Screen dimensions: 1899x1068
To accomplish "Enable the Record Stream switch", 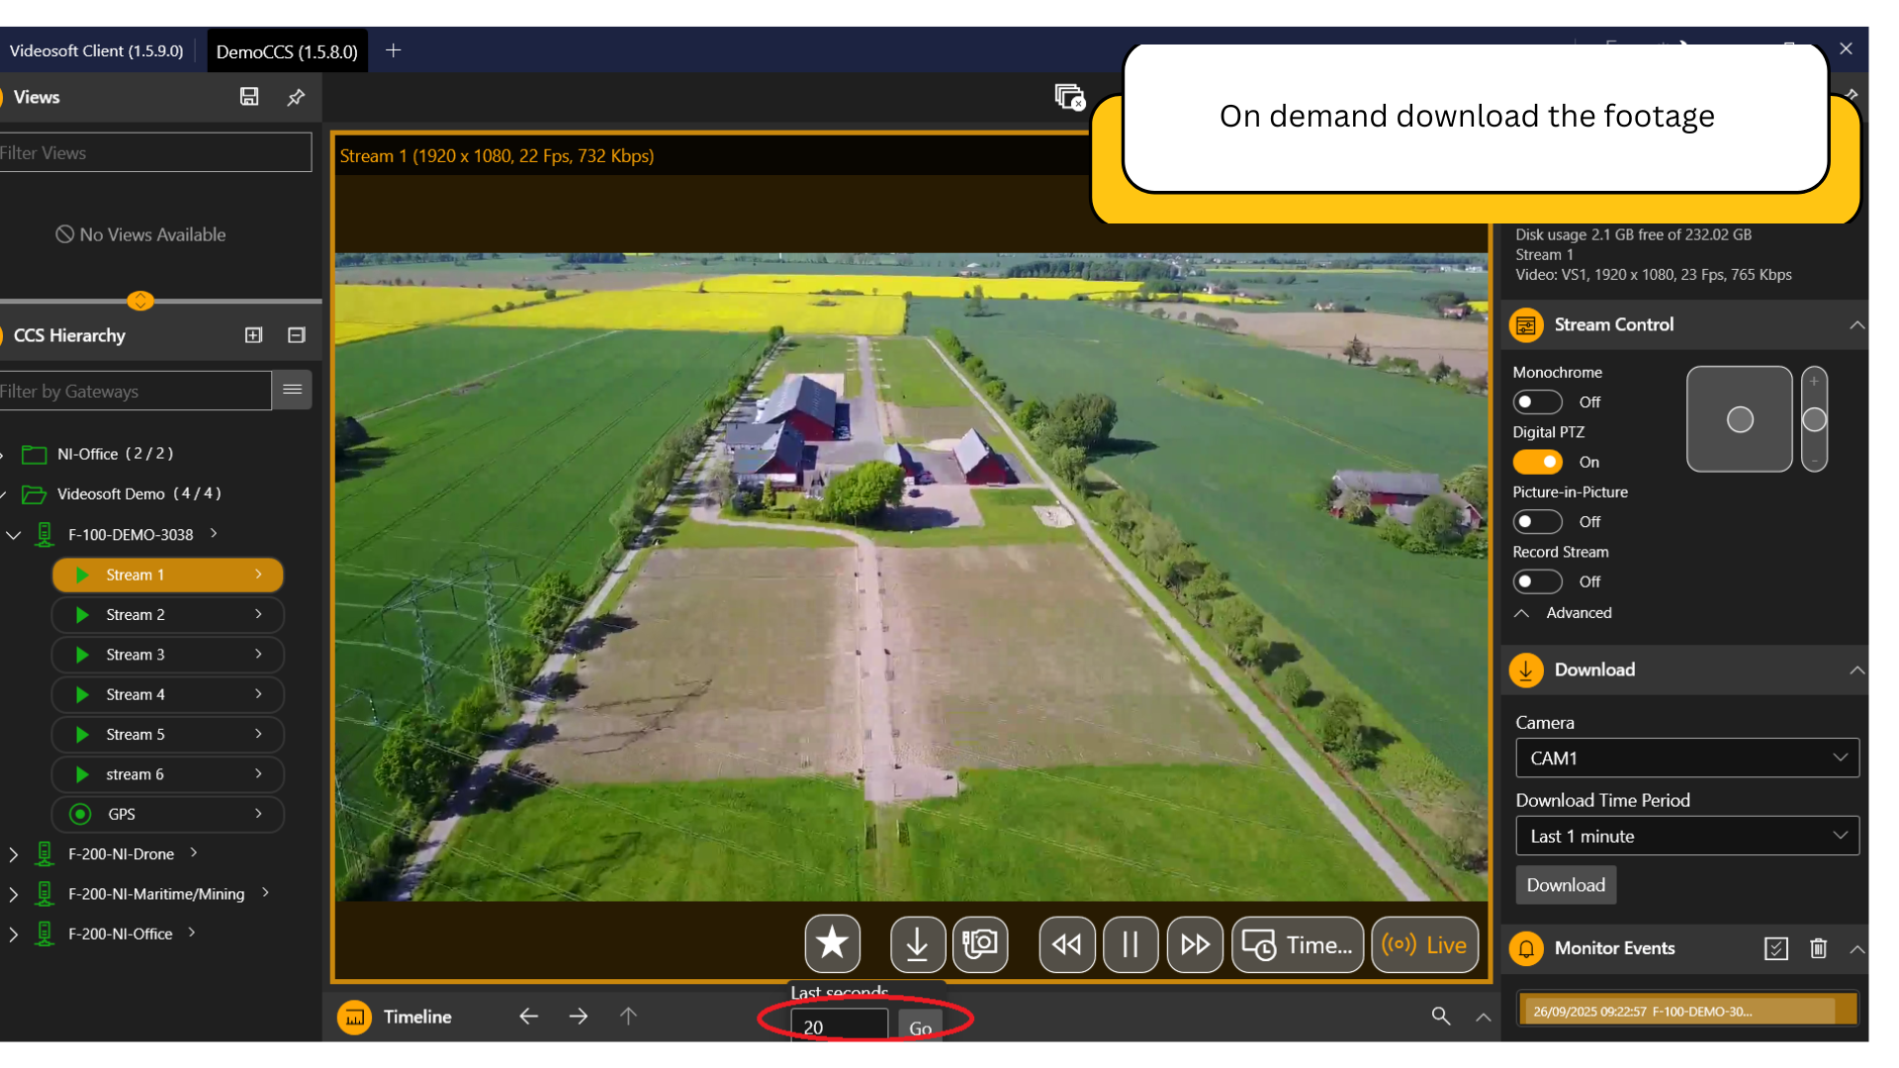I will point(1537,581).
